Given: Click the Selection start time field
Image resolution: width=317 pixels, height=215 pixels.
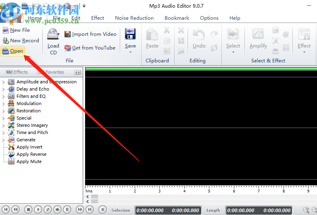Looking at the screenshot, I should (150, 211).
